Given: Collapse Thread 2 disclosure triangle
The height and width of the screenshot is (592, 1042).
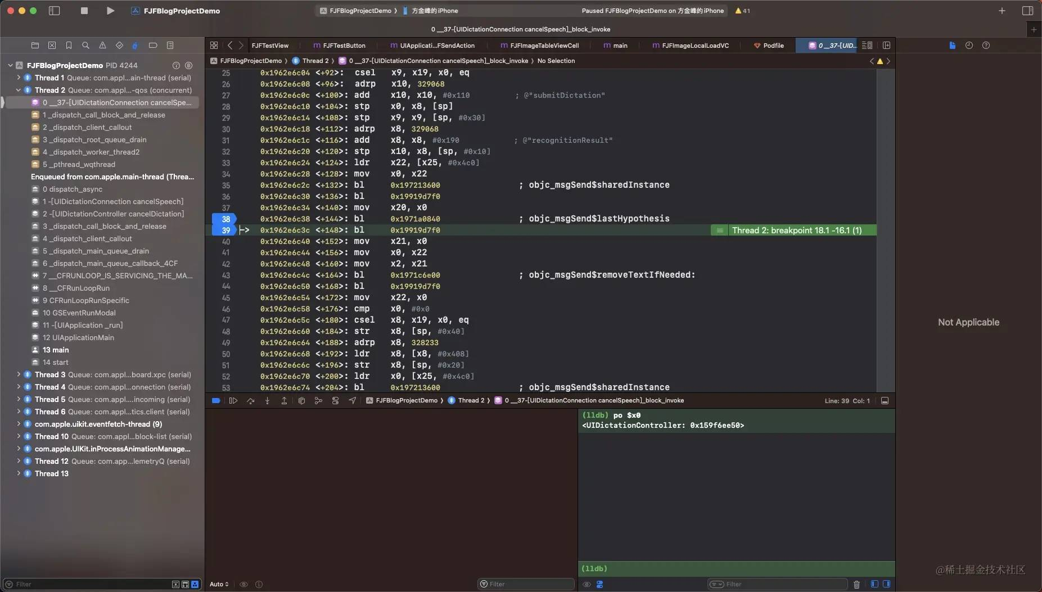Looking at the screenshot, I should pos(19,90).
